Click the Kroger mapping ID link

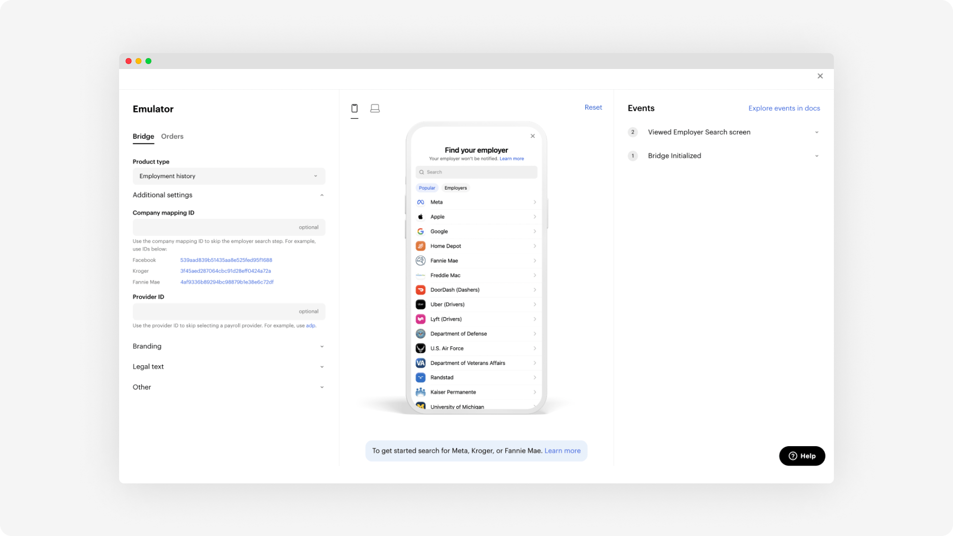point(225,271)
